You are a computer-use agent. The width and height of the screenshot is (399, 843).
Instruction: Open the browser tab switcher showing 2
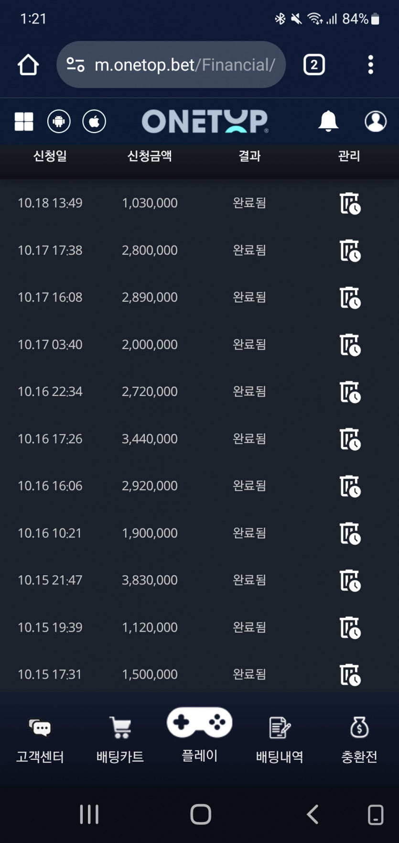(x=314, y=65)
